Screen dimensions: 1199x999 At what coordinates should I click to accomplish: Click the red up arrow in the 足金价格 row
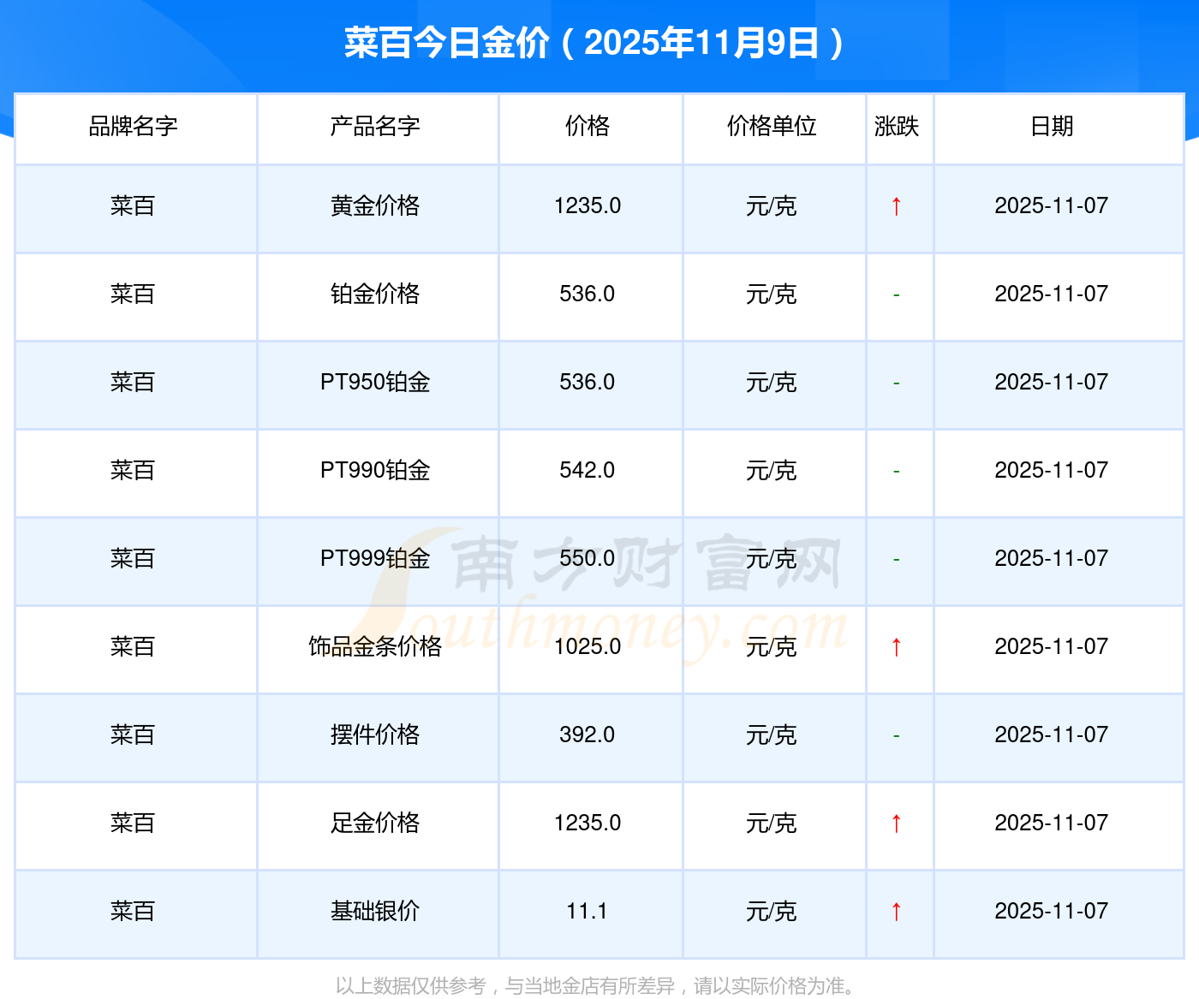896,824
